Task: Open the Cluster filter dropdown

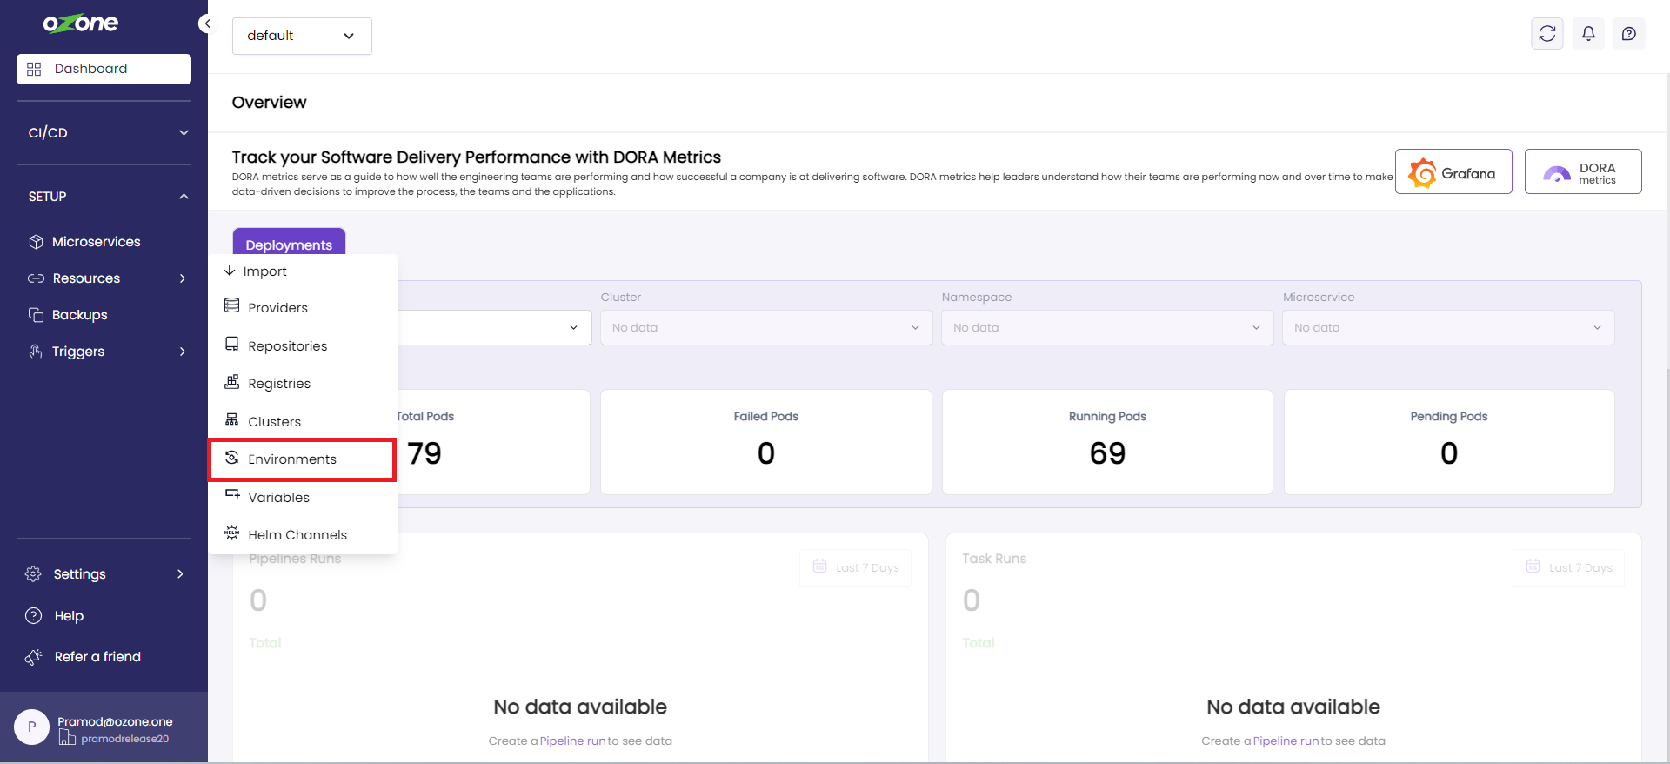Action: (x=765, y=328)
